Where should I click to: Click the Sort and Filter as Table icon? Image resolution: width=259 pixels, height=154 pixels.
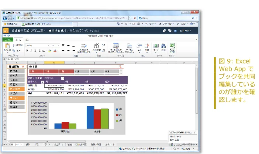click(116, 46)
